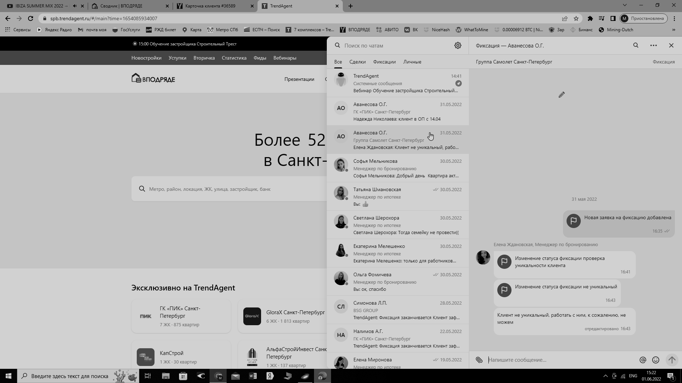
Task: Close the chat panel with X
Action: coord(671,45)
